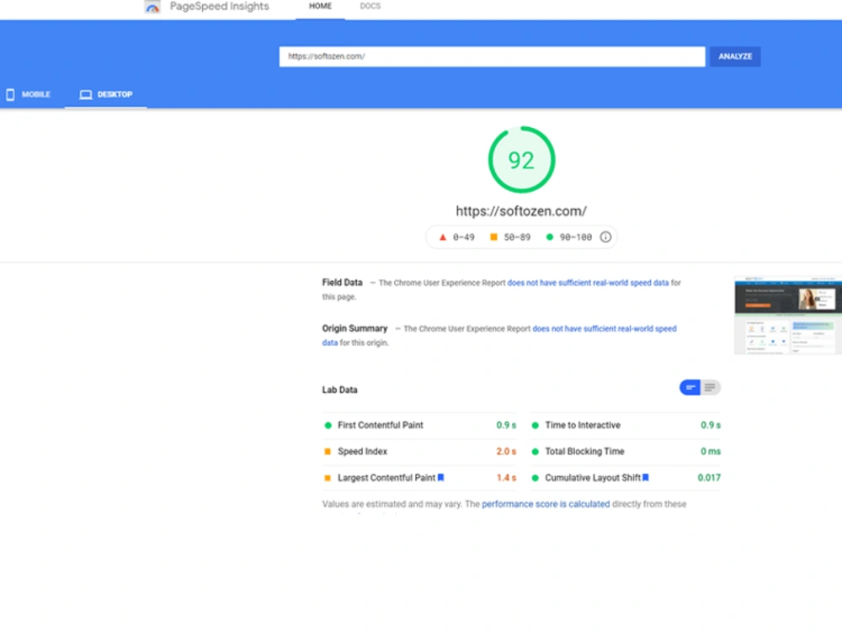Click the https://softozen.com/ heading text

pos(521,211)
